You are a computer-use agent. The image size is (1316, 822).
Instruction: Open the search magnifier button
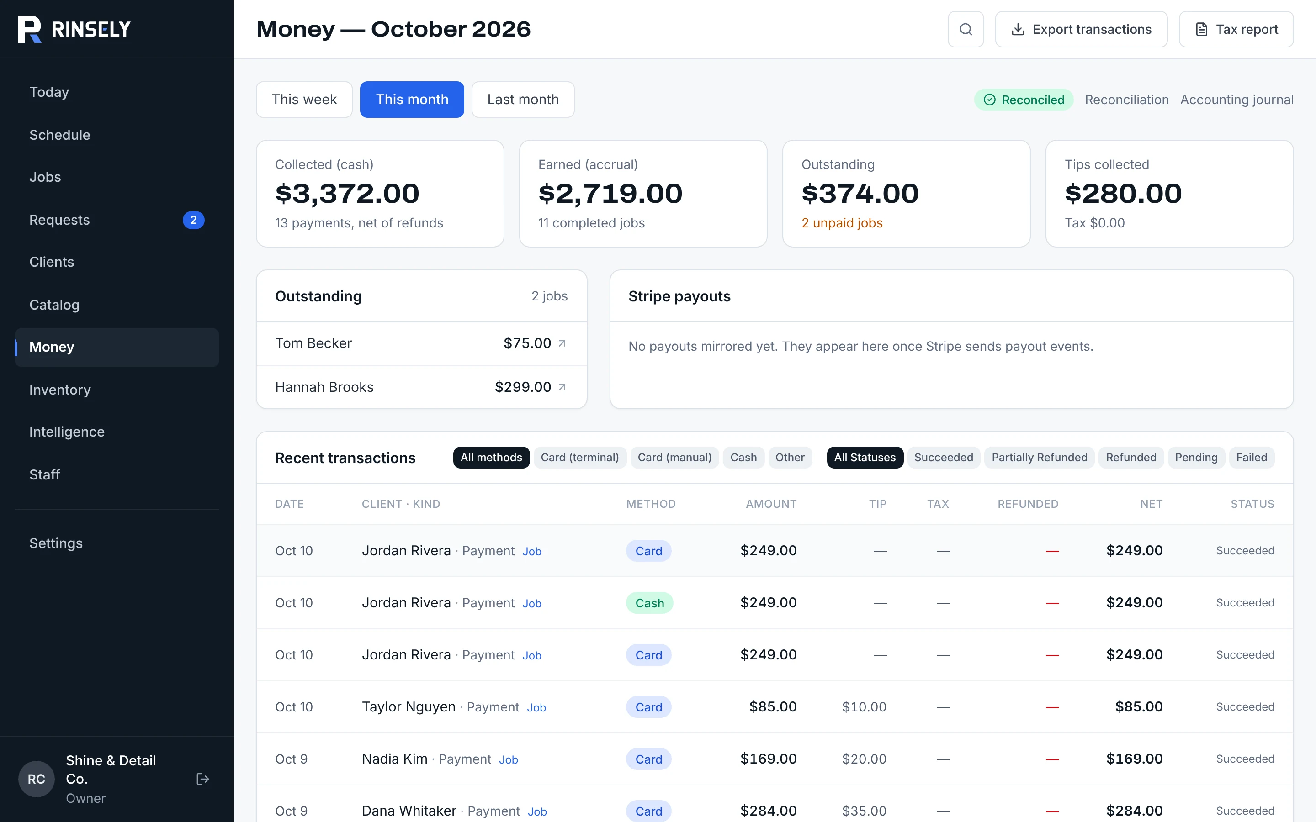[965, 29]
